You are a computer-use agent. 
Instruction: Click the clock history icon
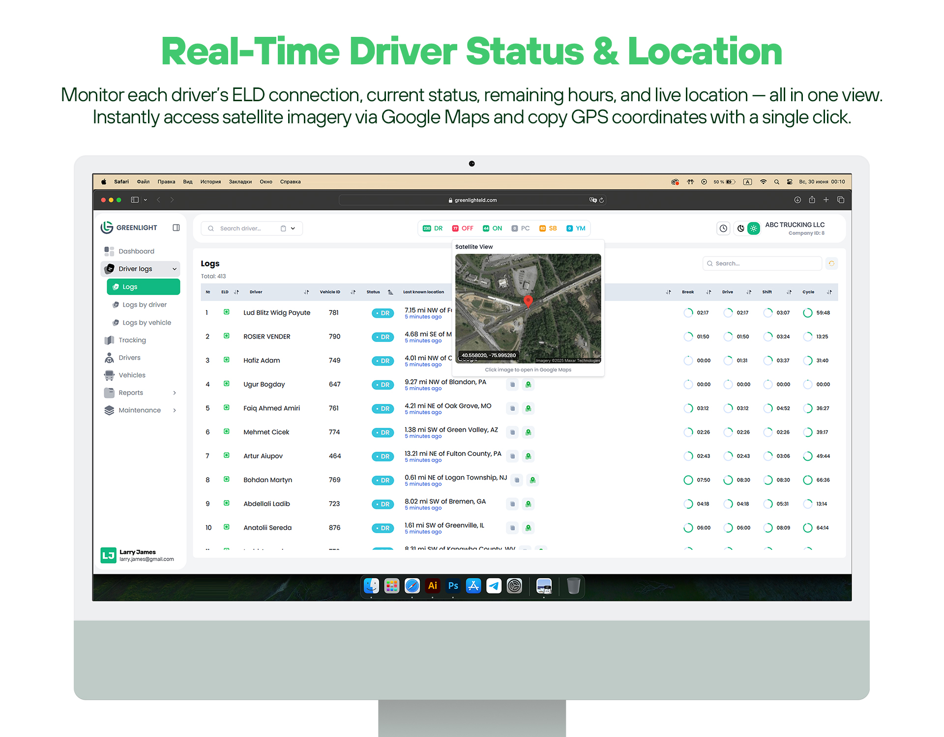(723, 228)
